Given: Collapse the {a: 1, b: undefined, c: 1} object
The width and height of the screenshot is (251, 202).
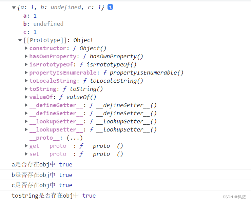Looking at the screenshot, I should [x=14, y=7].
